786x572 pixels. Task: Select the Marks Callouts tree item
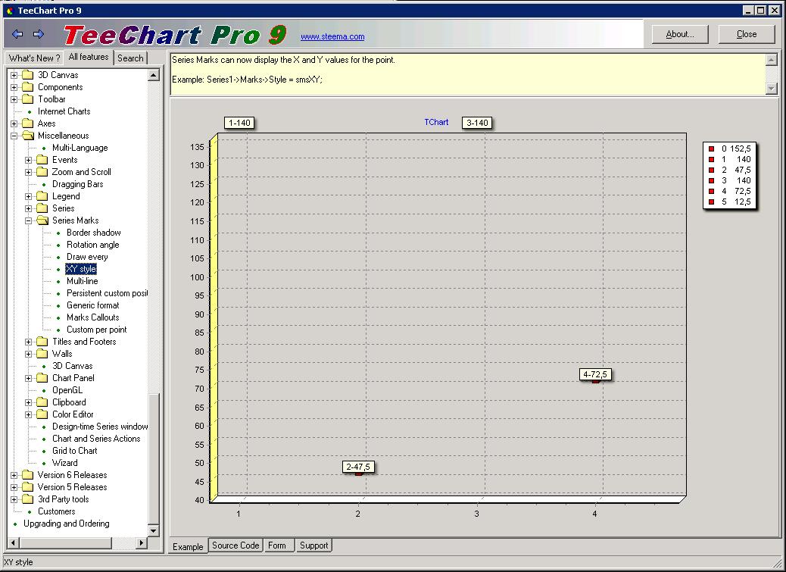(x=92, y=317)
